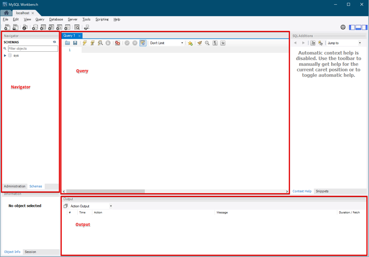369x257 pixels.
Task: Open the Jump to dropdown
Action: click(x=344, y=43)
